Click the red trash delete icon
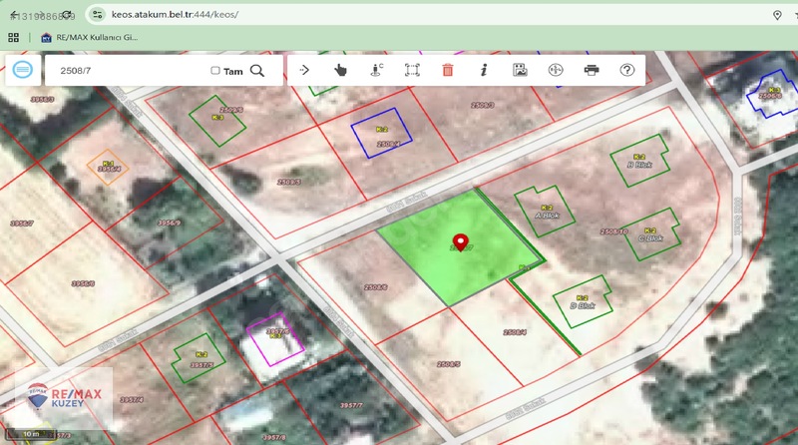 point(448,70)
